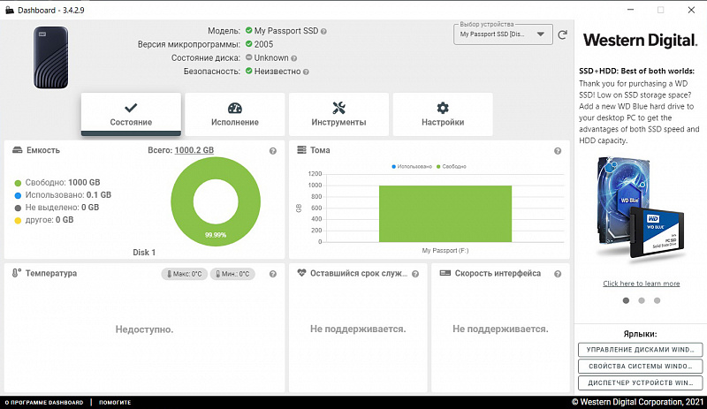Image resolution: width=707 pixels, height=409 pixels.
Task: Click the Western Digital logo
Action: 640,41
